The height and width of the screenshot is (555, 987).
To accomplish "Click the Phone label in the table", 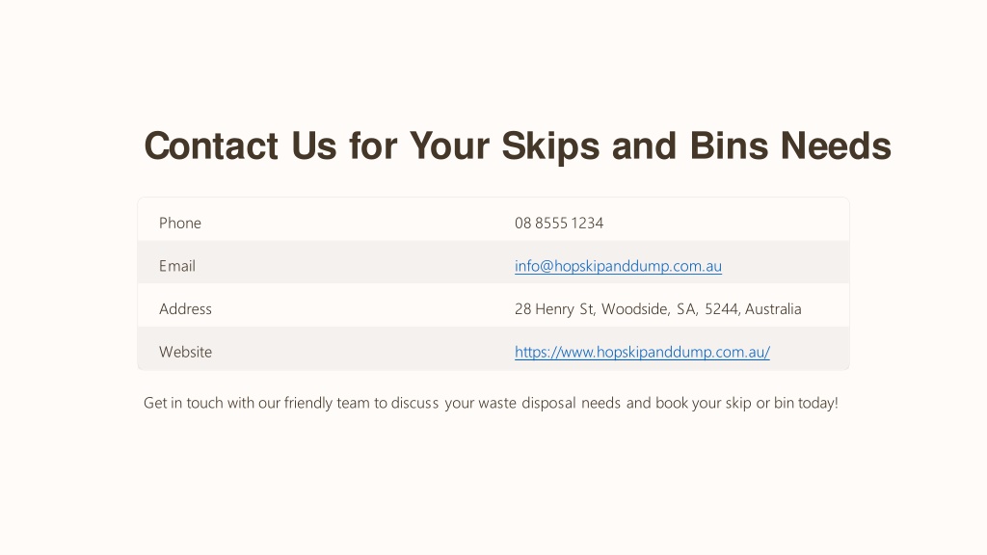I will (180, 223).
